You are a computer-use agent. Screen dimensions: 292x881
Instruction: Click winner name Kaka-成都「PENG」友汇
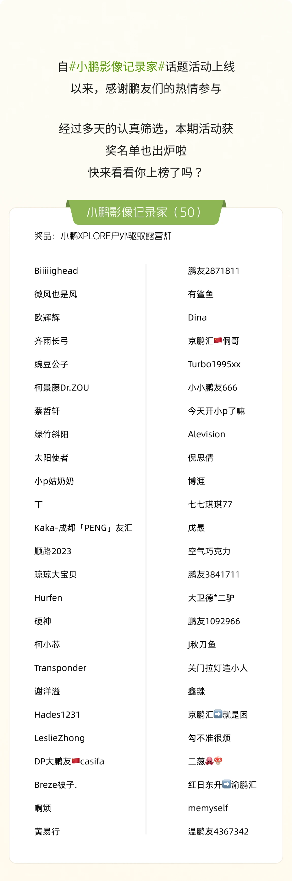83,528
